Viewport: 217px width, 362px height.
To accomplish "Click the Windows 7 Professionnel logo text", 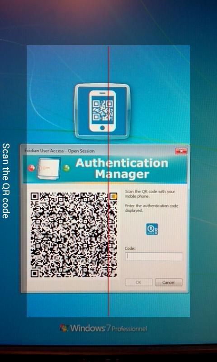I will (108, 328).
